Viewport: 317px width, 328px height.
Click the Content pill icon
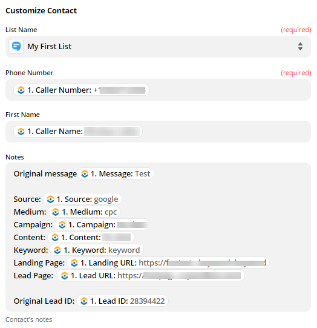(55, 238)
